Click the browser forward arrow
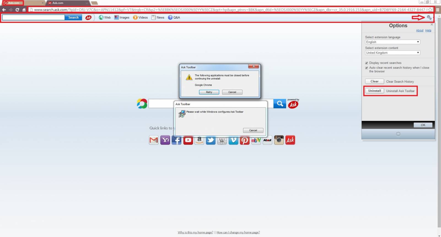Viewport: 441px width, 237px height. (x=10, y=10)
